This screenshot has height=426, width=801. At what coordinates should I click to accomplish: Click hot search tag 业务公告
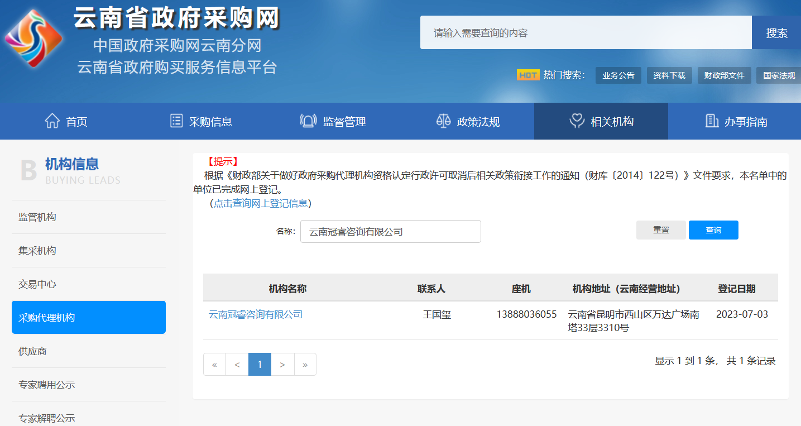pos(618,75)
